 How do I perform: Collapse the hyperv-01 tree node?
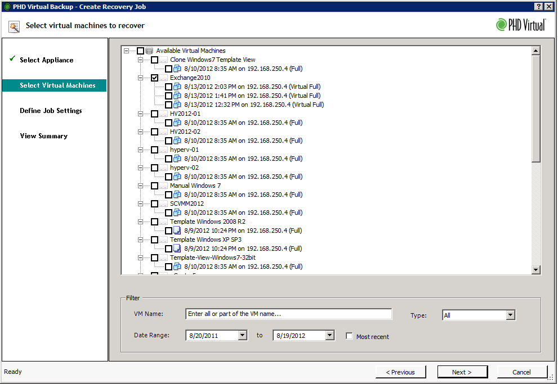tap(141, 150)
